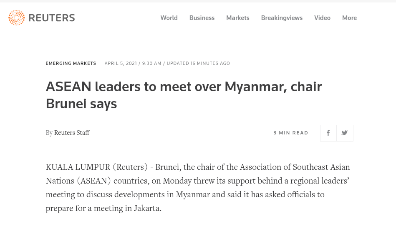Open the Markets nav item

(x=238, y=18)
